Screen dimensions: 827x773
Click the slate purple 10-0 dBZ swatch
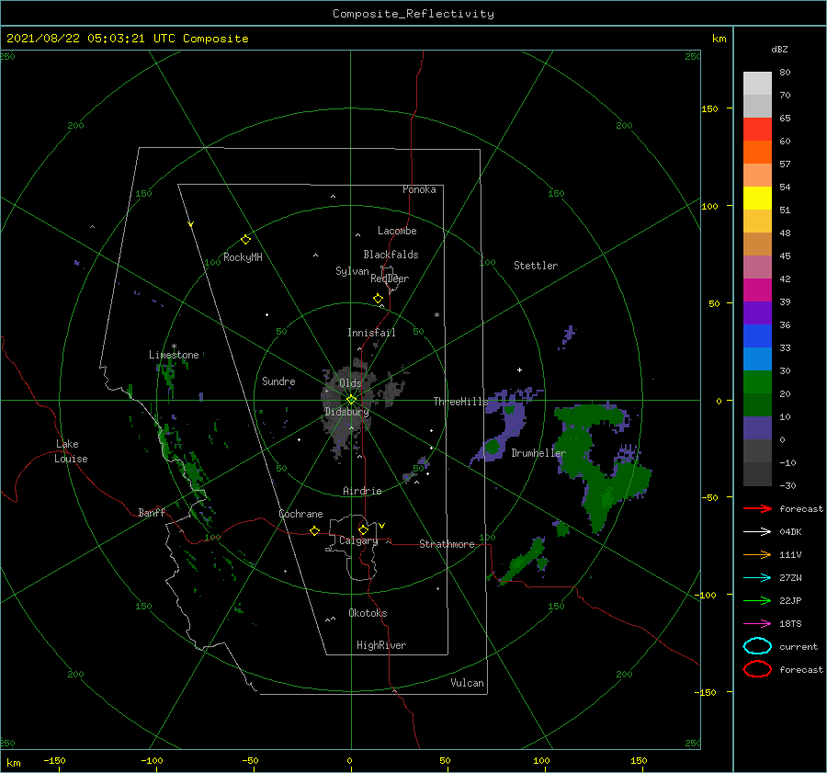[x=757, y=428]
